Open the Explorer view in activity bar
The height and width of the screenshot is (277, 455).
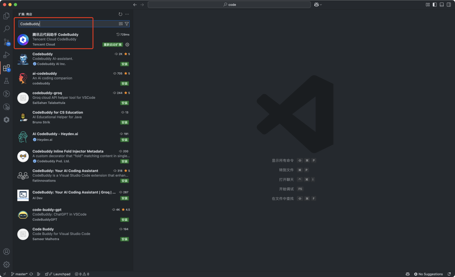click(6, 16)
